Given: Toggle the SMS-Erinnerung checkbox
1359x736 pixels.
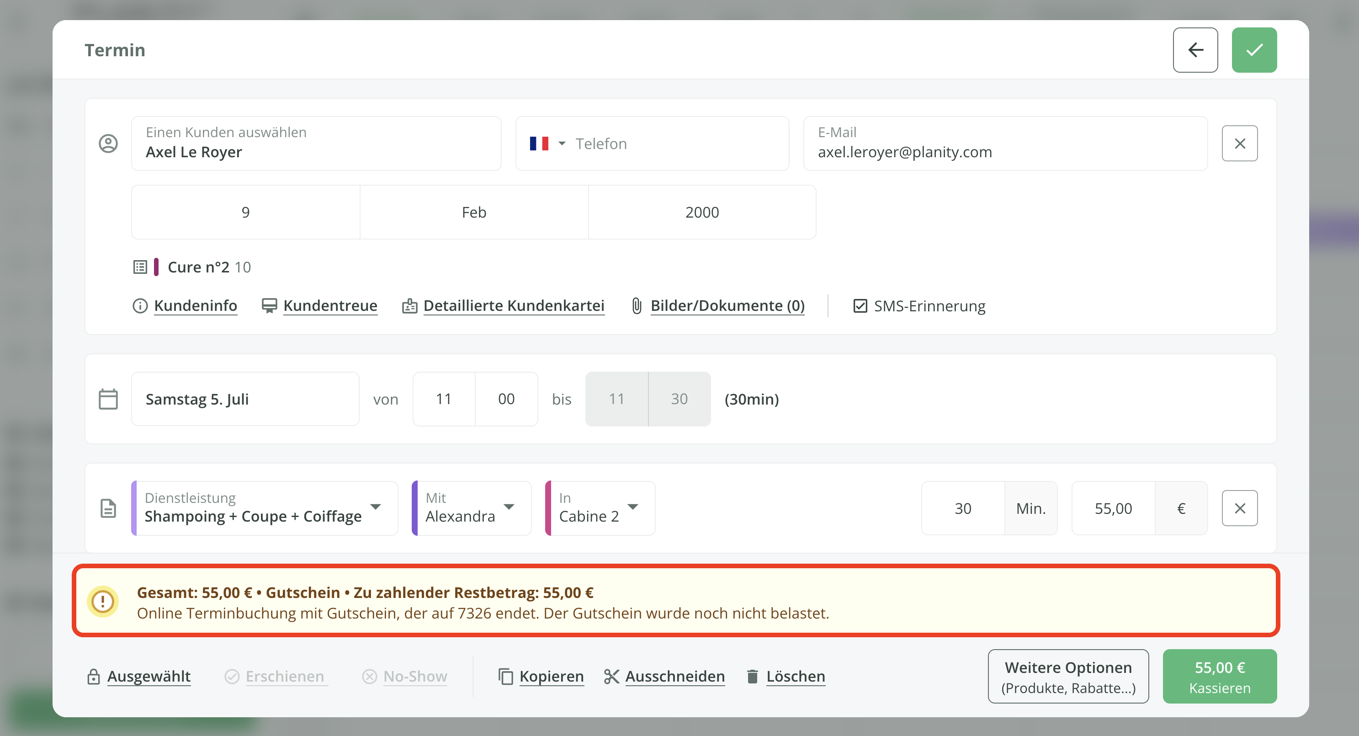Looking at the screenshot, I should click(x=860, y=306).
